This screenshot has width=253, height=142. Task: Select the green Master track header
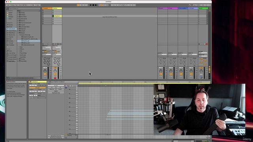point(203,8)
